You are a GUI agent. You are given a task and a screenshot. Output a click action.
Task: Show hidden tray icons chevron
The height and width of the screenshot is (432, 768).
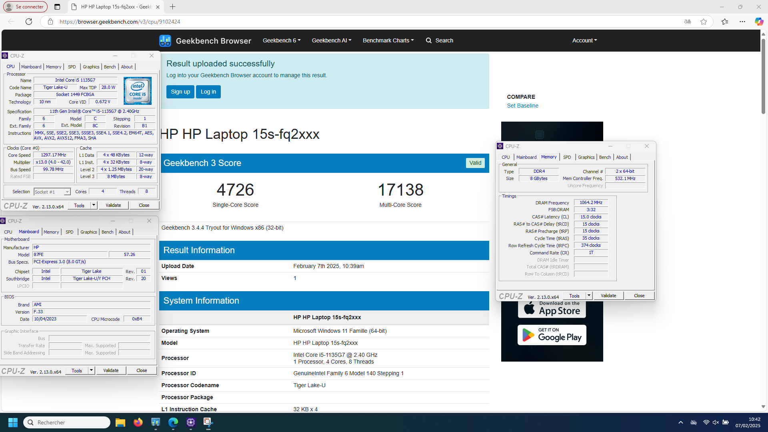point(681,422)
